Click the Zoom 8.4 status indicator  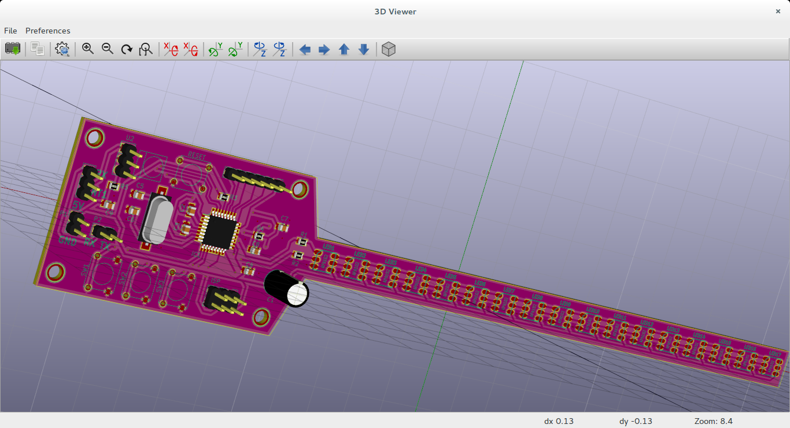713,421
